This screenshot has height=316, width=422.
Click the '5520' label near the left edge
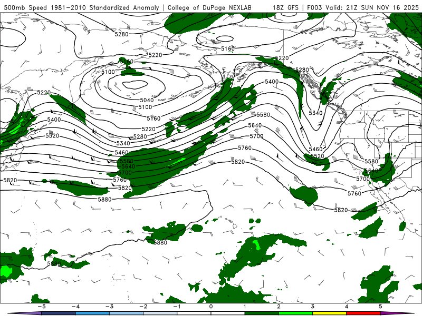(52, 136)
